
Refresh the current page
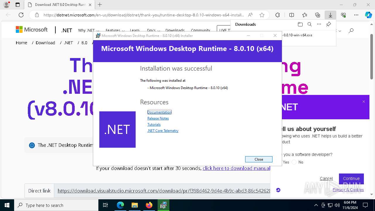coord(21,15)
